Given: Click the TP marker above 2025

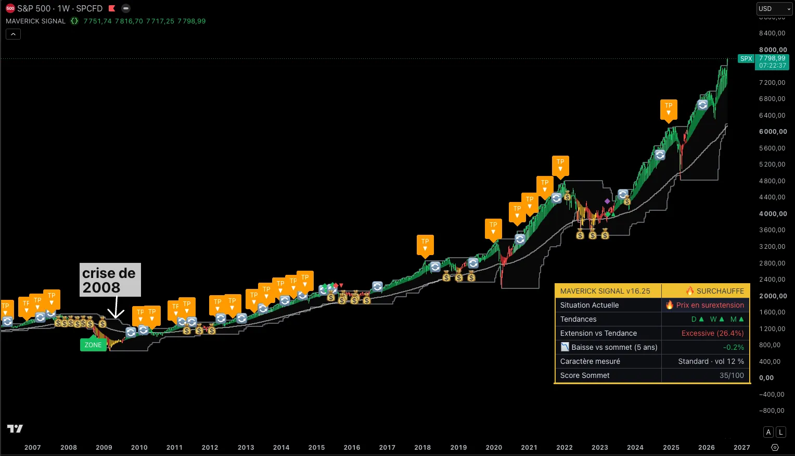Looking at the screenshot, I should coord(669,110).
